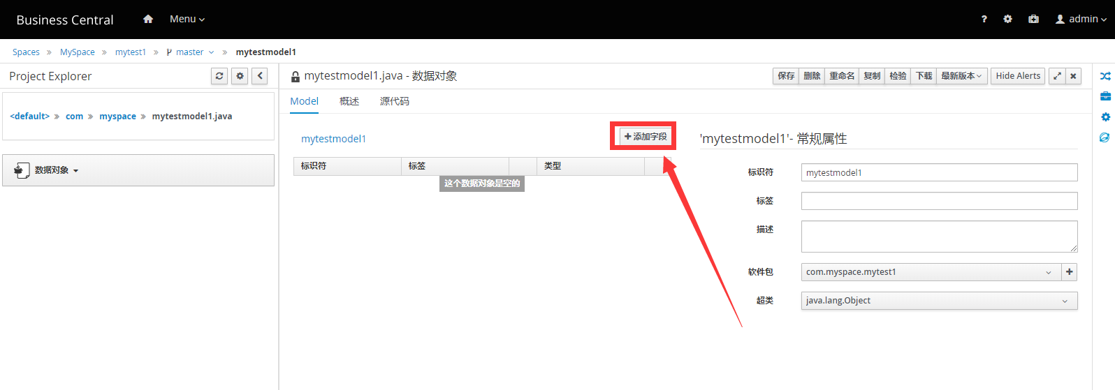
Task: Switch to the Model tab
Action: tap(304, 101)
